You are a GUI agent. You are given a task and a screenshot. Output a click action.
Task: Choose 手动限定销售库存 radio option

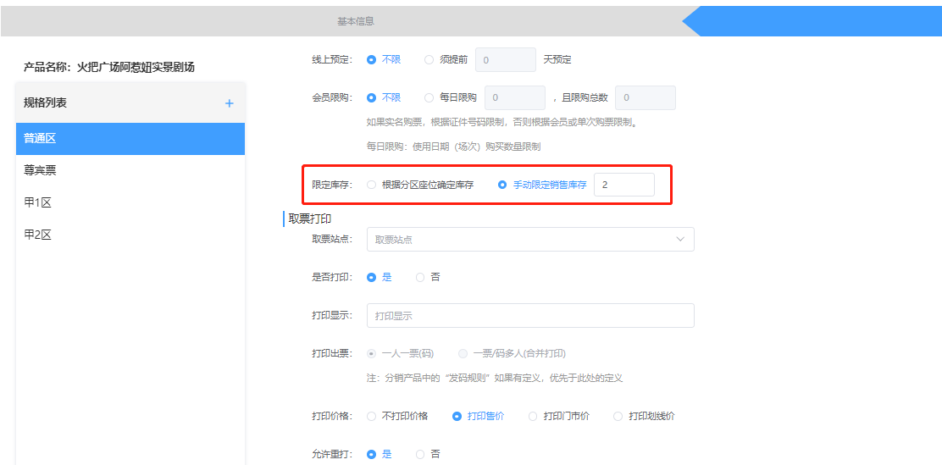pos(503,185)
